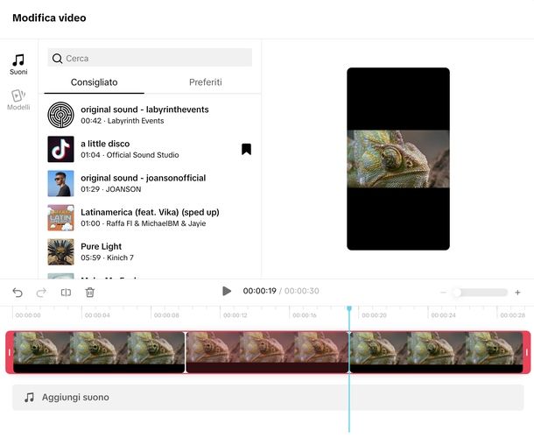
Task: Click the search magnifier icon
Action: point(57,59)
